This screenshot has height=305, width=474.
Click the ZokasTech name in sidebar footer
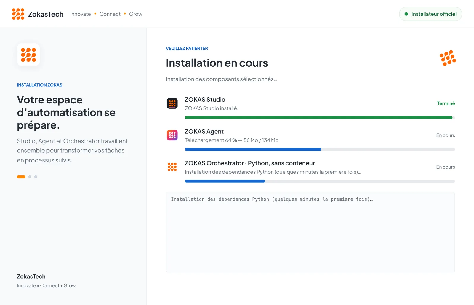coord(31,277)
